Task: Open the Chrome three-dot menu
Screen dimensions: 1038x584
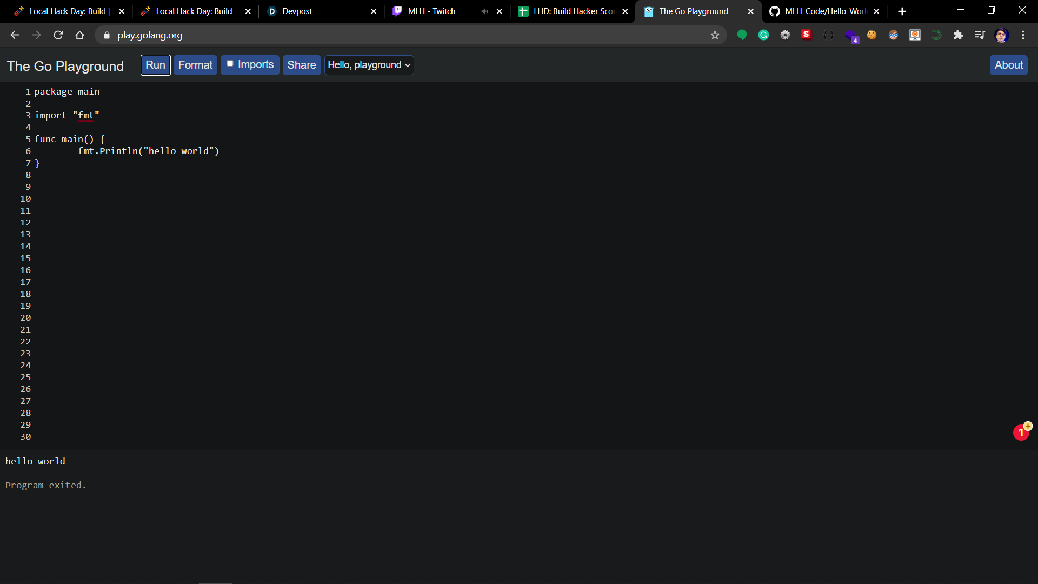Action: pyautogui.click(x=1023, y=35)
